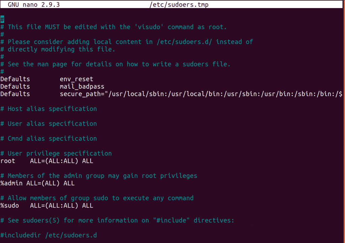Place cursor on 'mail_badpass' text
The width and height of the screenshot is (345, 243).
click(x=82, y=87)
